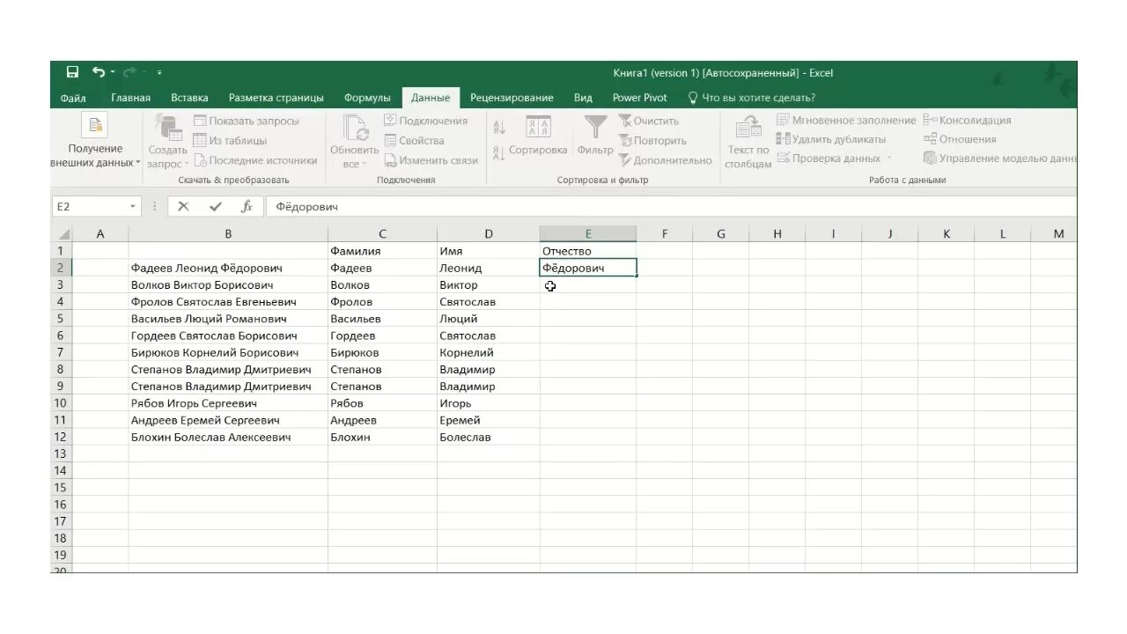Click Enter checkmark in formula bar
The height and width of the screenshot is (634, 1127).
click(x=215, y=206)
